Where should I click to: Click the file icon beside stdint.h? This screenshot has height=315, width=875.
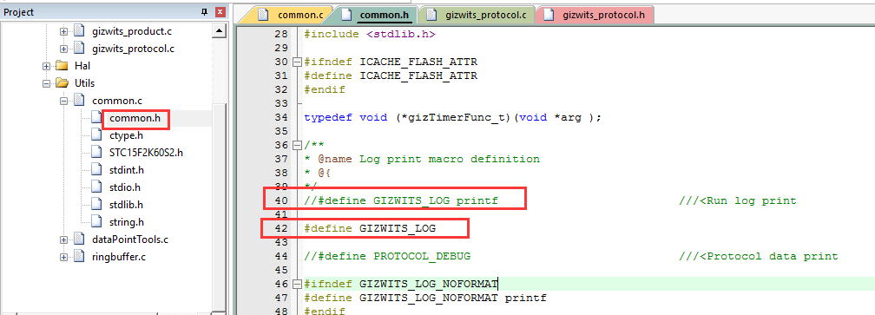coord(97,170)
